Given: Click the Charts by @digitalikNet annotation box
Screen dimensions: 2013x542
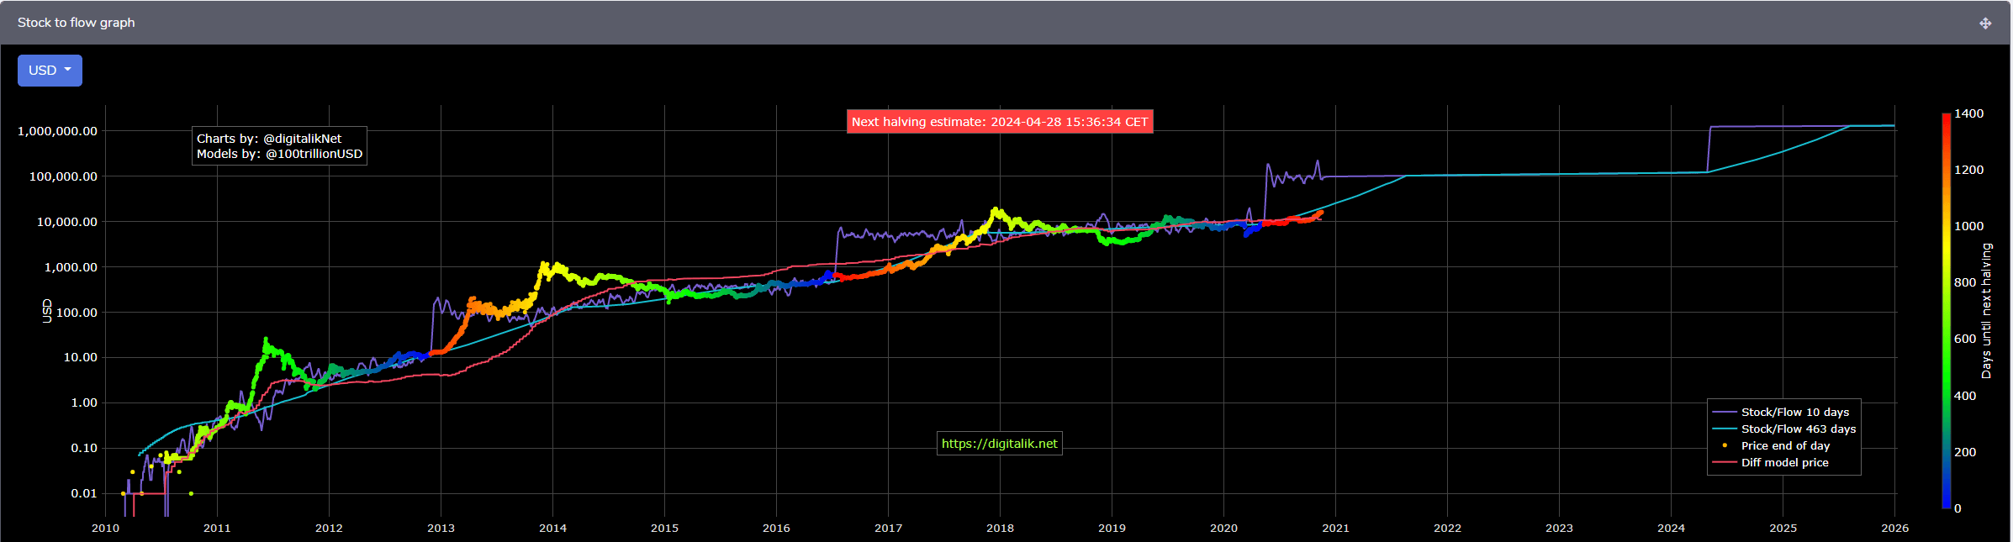Looking at the screenshot, I should pos(279,146).
